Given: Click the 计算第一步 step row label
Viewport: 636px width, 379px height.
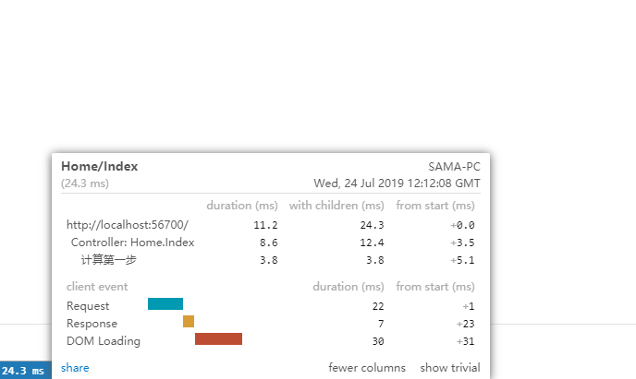Looking at the screenshot, I should (109, 260).
